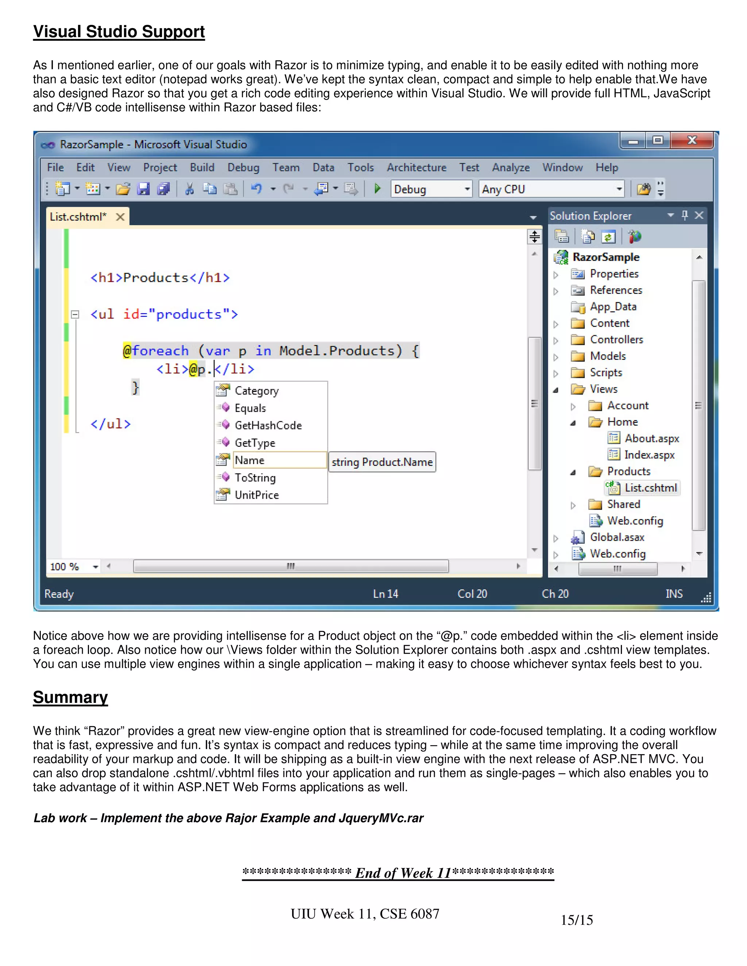Click the Paste toolbar icon
The image size is (747, 966).
coord(230,189)
